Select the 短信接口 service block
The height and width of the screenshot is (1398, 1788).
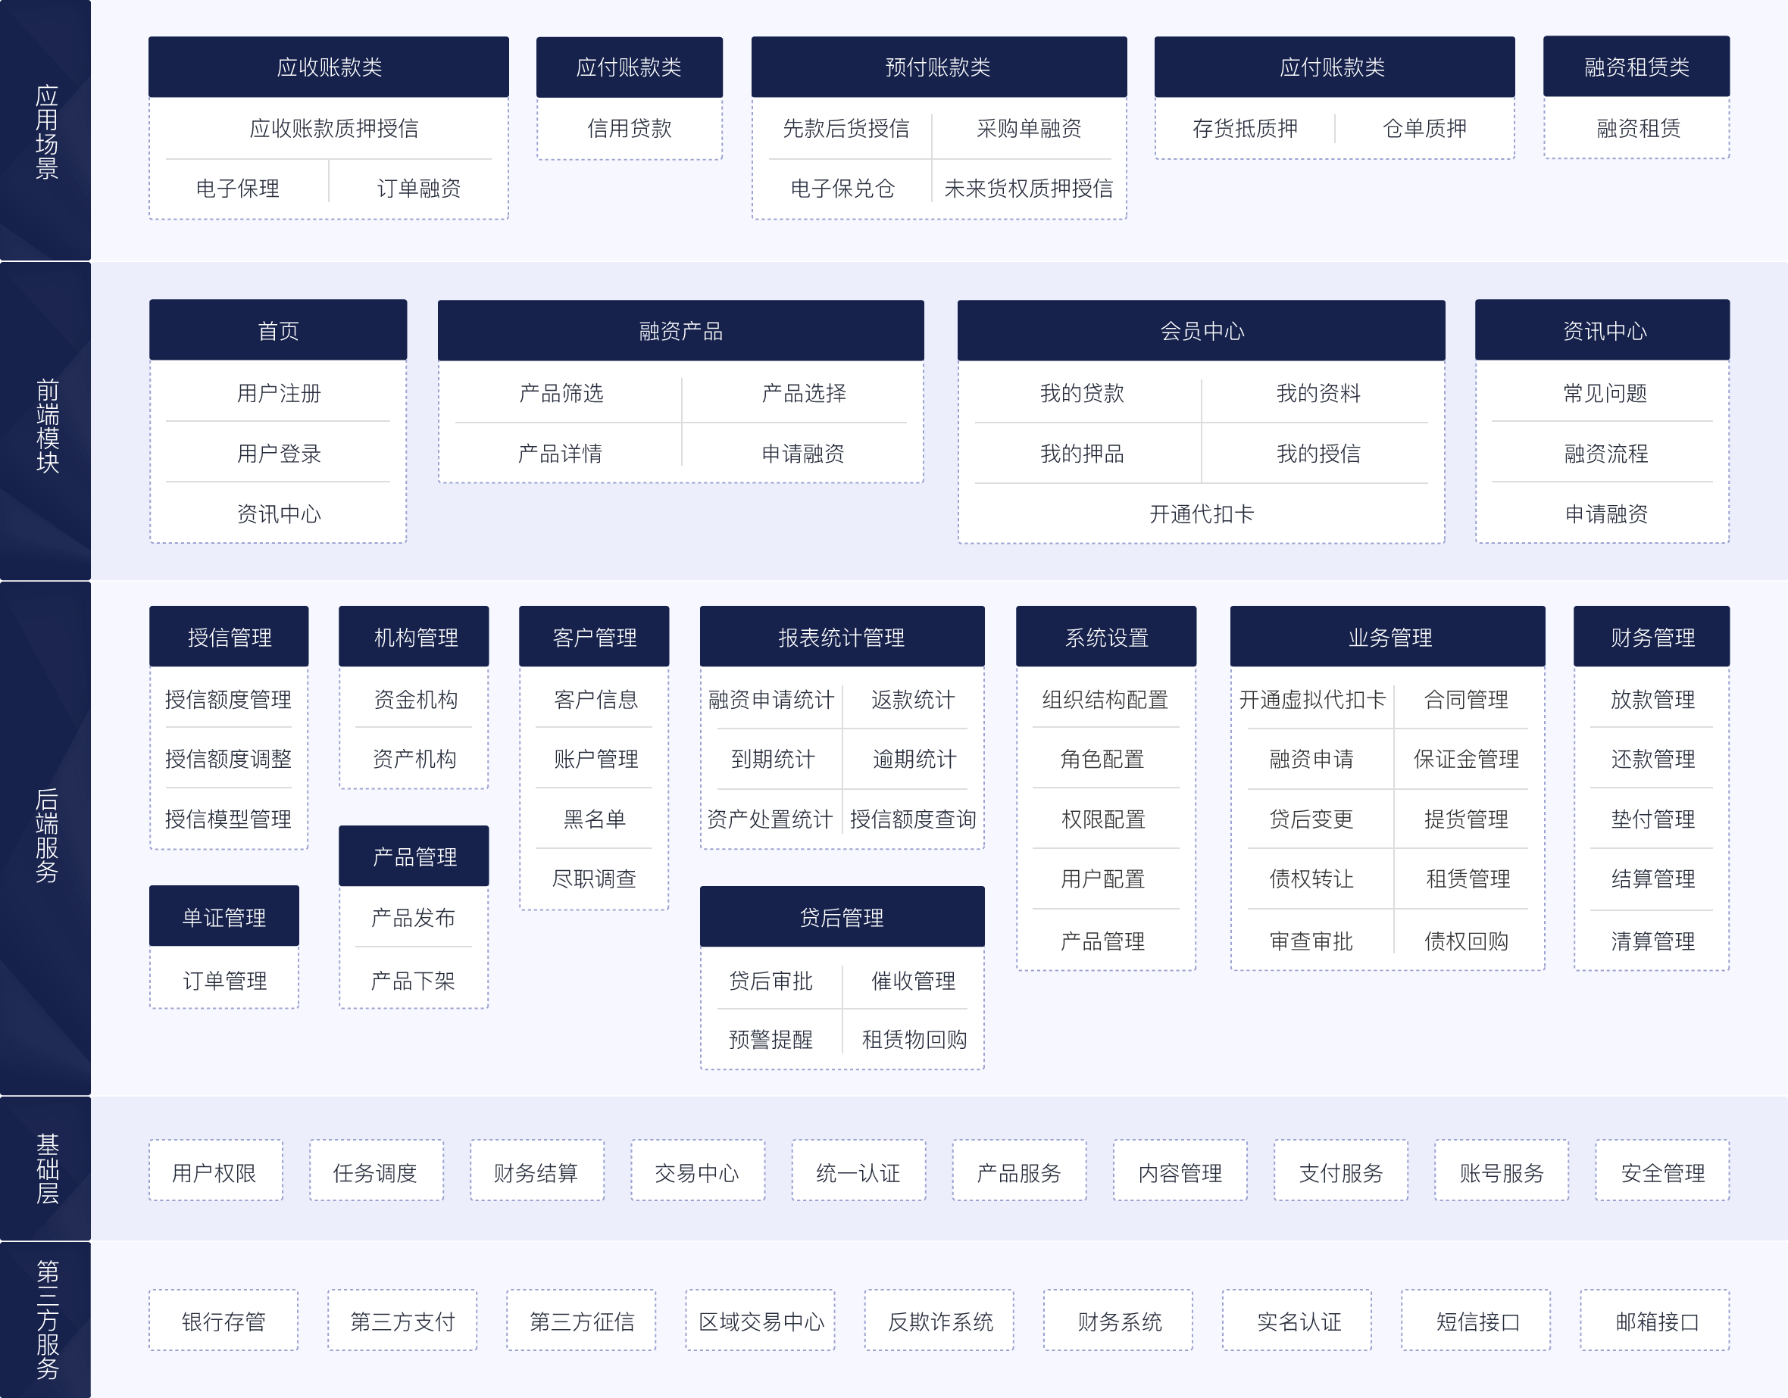pyautogui.click(x=1477, y=1320)
